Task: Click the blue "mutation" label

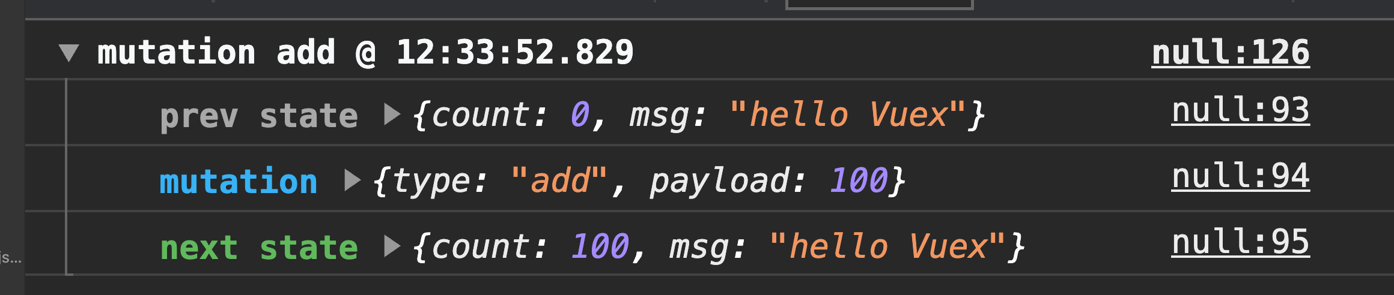Action: pos(238,181)
